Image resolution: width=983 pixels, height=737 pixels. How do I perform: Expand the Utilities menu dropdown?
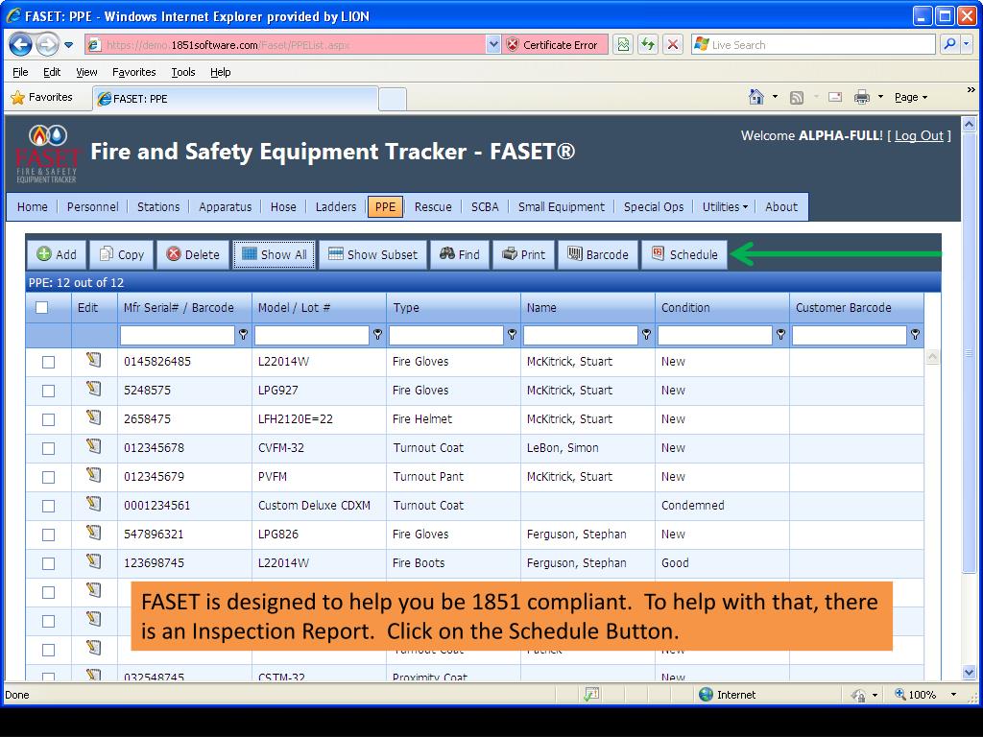(725, 207)
